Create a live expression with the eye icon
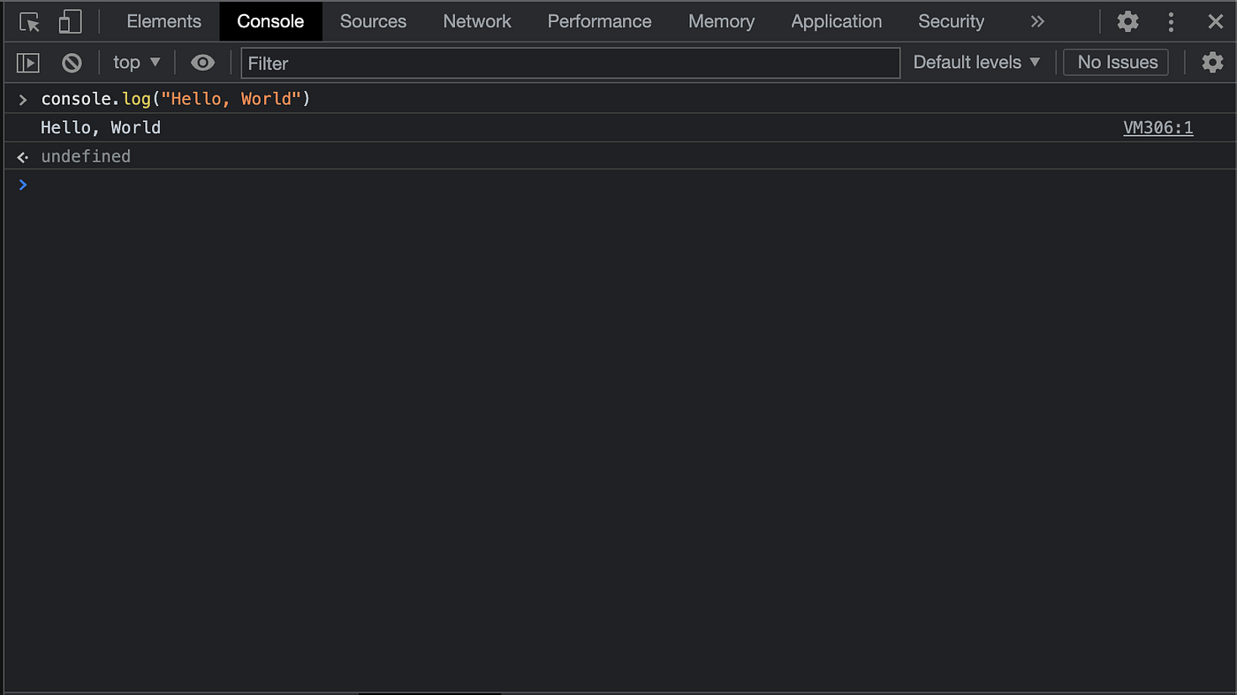This screenshot has height=695, width=1237. 202,62
